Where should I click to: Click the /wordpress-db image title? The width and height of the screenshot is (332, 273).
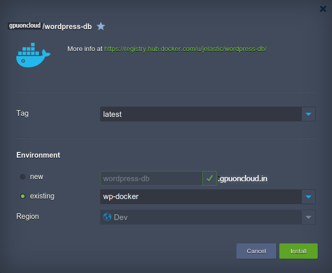[x=67, y=27]
